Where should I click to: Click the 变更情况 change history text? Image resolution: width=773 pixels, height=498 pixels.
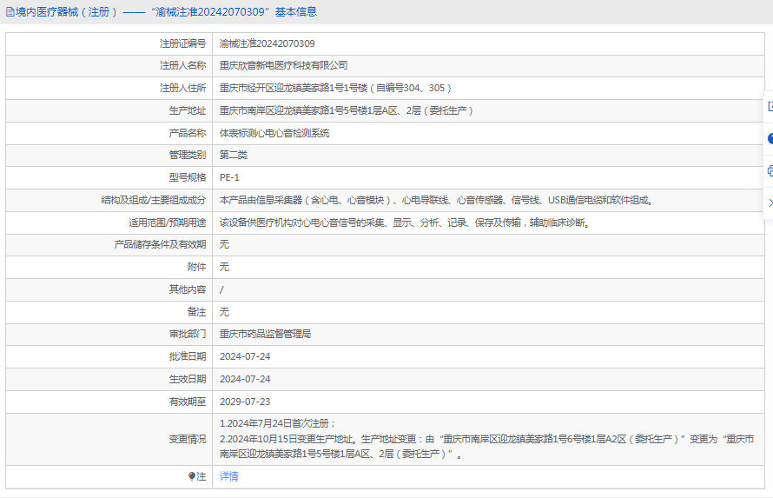click(x=486, y=439)
